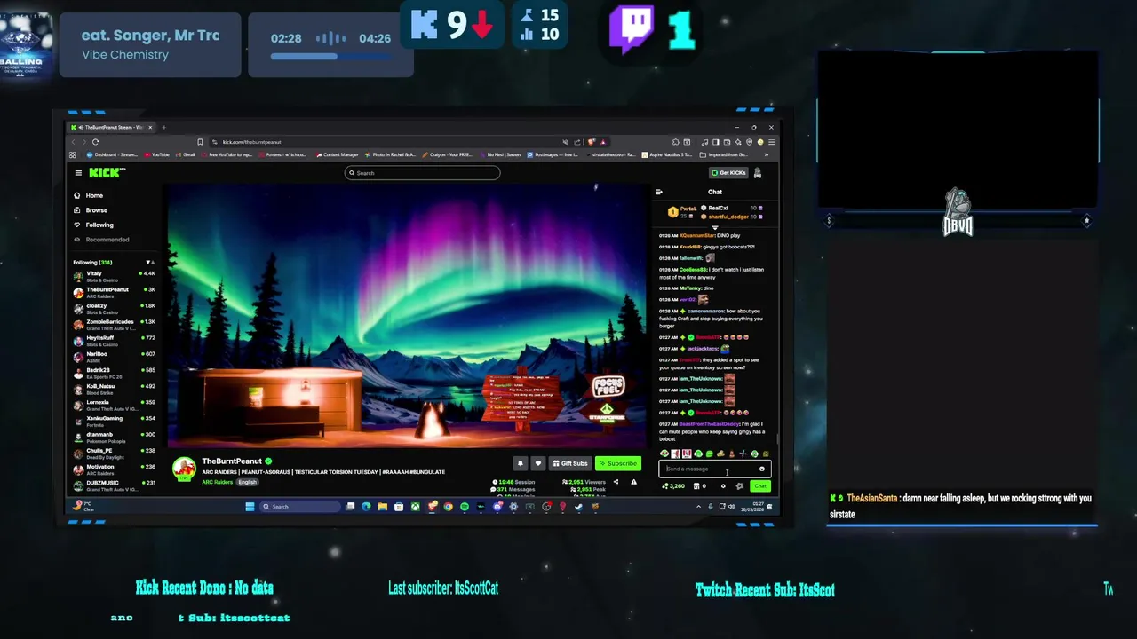Open Content Manager bookmark
1137x639 pixels.
click(337, 154)
